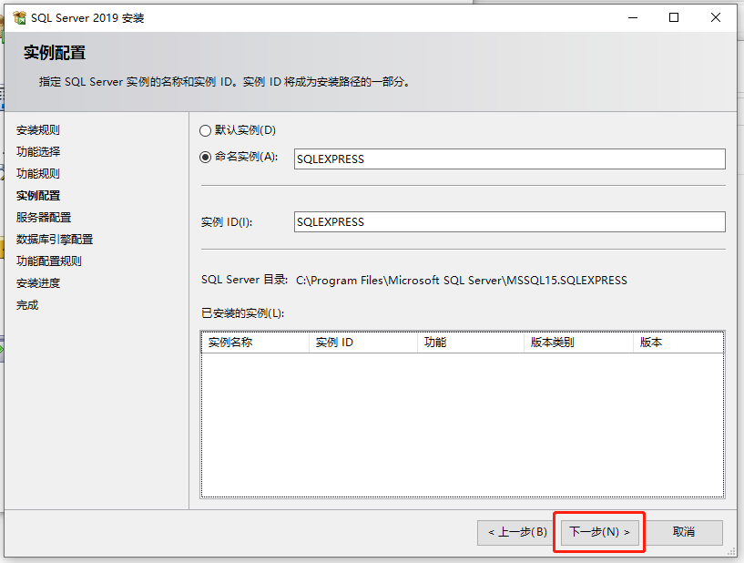Click the 实例名称 column header
This screenshot has width=744, height=563.
pos(256,343)
